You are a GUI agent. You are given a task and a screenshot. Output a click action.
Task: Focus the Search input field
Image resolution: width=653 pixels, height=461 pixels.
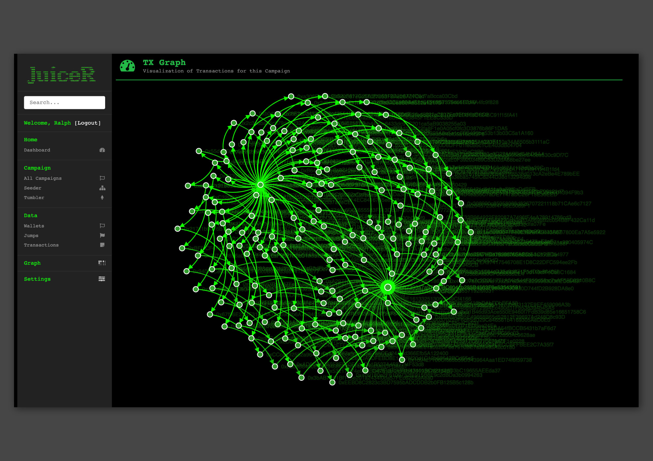tap(64, 102)
